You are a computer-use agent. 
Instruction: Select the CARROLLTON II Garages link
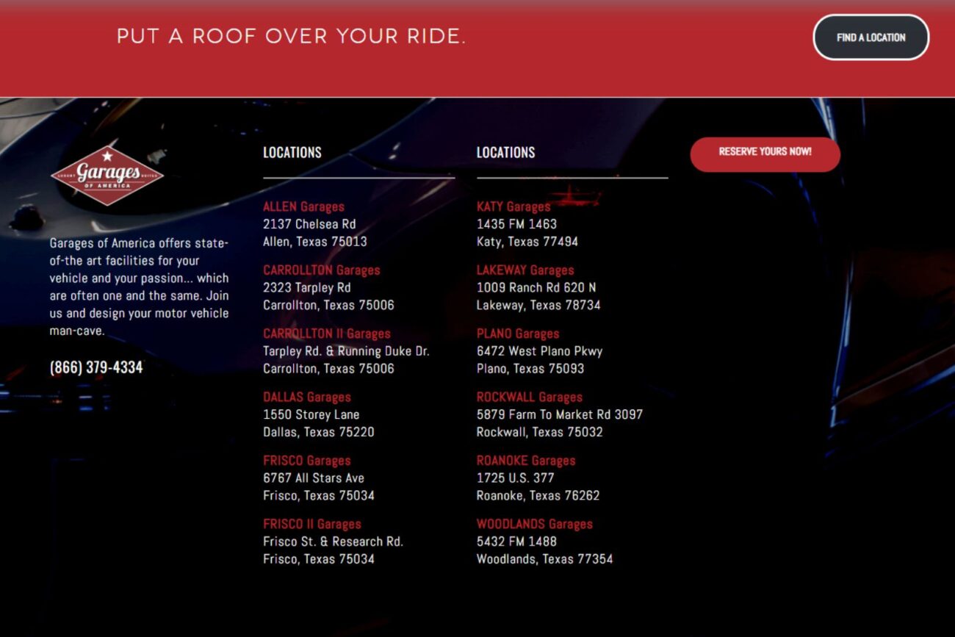click(326, 334)
